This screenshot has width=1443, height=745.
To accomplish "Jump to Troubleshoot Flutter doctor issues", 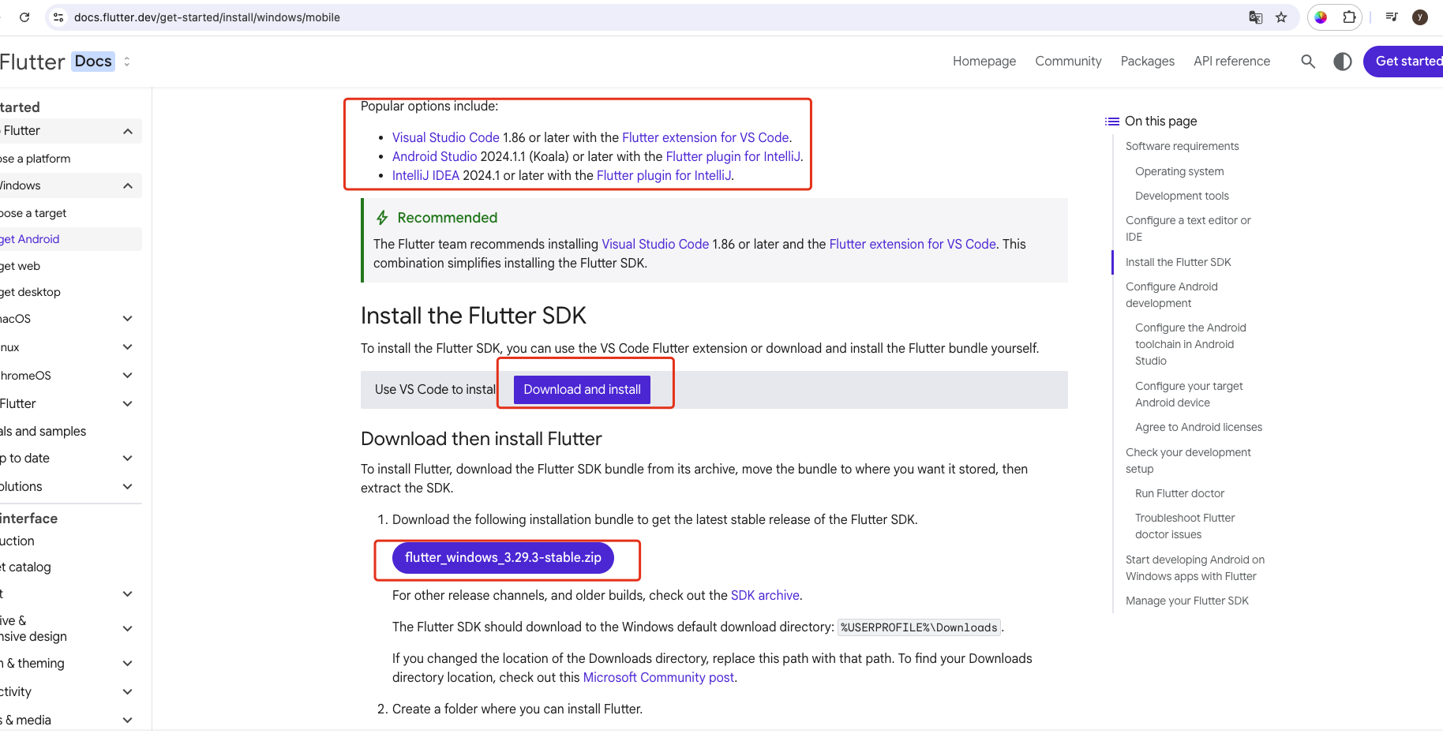I will click(x=1185, y=526).
